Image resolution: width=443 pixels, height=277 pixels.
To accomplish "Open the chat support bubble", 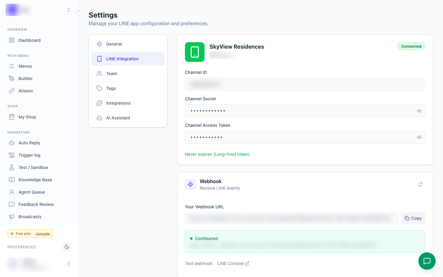I will tap(427, 261).
